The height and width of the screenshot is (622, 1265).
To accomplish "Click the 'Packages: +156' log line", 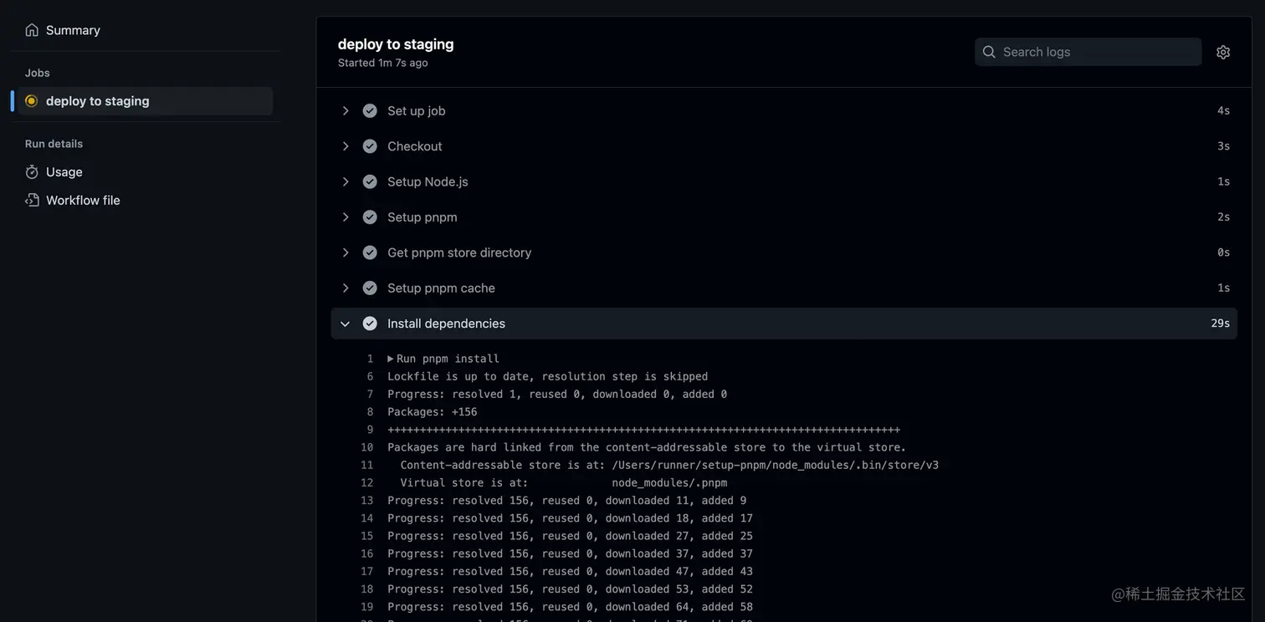I will [x=432, y=412].
